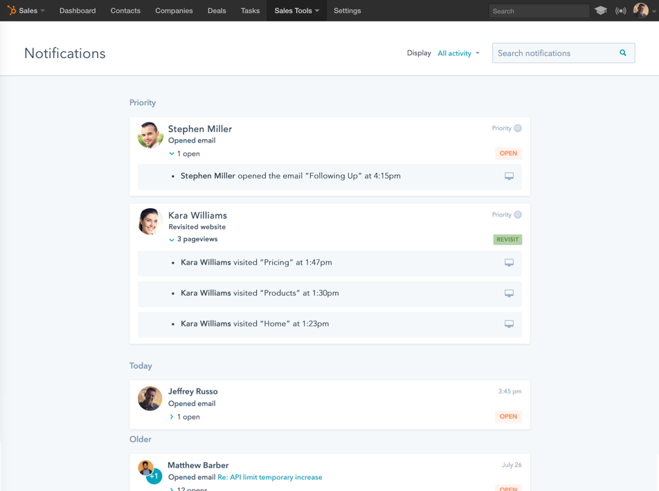Viewport: 659px width, 491px height.
Task: Open the Academy graduation cap icon
Action: tap(601, 11)
